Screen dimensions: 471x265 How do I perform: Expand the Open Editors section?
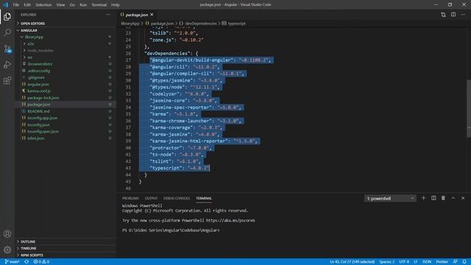65,24
